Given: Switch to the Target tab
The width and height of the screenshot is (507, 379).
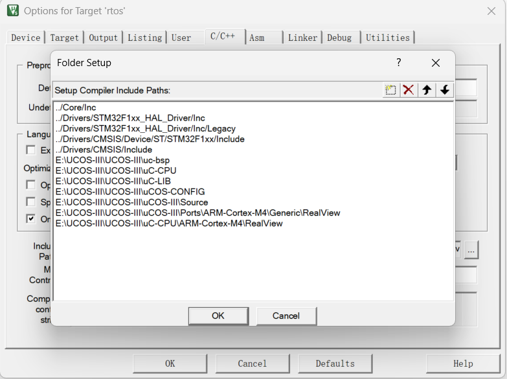Looking at the screenshot, I should pos(64,38).
